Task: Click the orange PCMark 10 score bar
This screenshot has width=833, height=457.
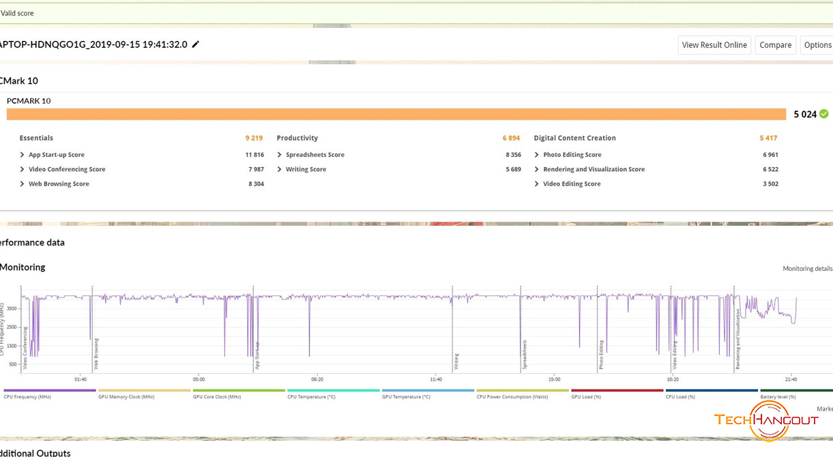Action: [x=396, y=114]
